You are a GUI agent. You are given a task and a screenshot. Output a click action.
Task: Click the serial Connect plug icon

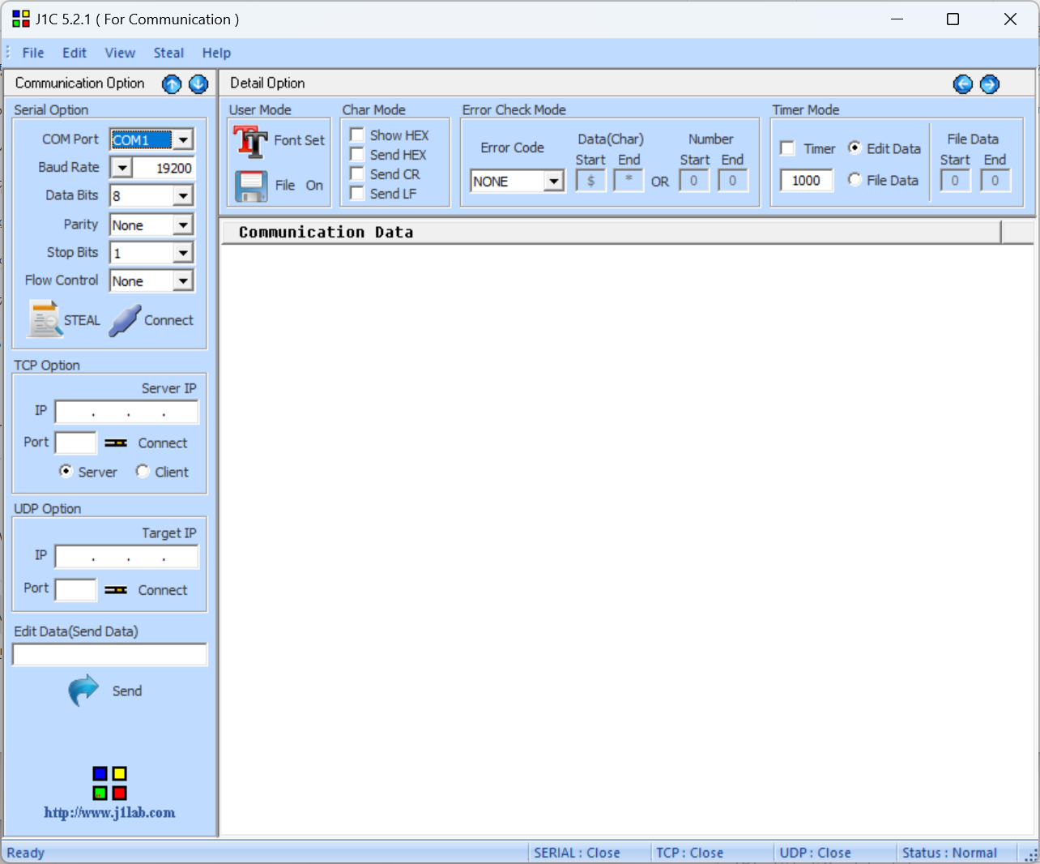pyautogui.click(x=125, y=321)
